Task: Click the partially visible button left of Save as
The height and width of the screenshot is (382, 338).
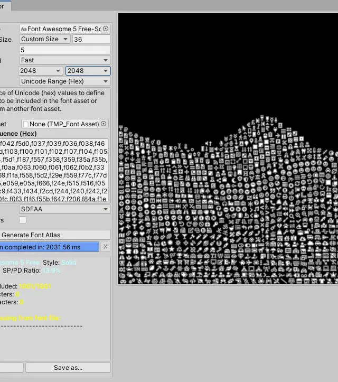Action: 12,367
